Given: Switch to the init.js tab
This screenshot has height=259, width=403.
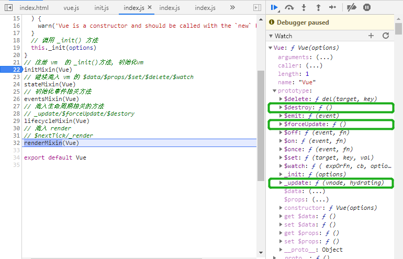Looking at the screenshot, I should click(x=101, y=8).
